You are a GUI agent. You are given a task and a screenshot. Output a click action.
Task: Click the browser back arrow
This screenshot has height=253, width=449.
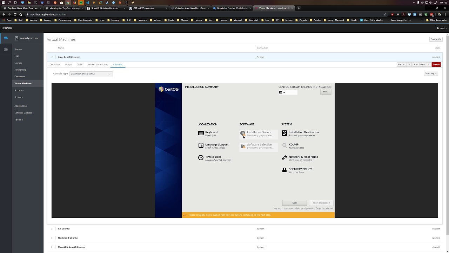pyautogui.click(x=4, y=14)
